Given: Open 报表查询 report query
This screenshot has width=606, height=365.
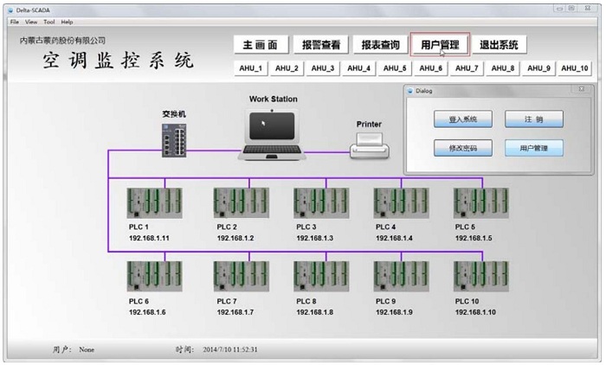Looking at the screenshot, I should (x=380, y=45).
